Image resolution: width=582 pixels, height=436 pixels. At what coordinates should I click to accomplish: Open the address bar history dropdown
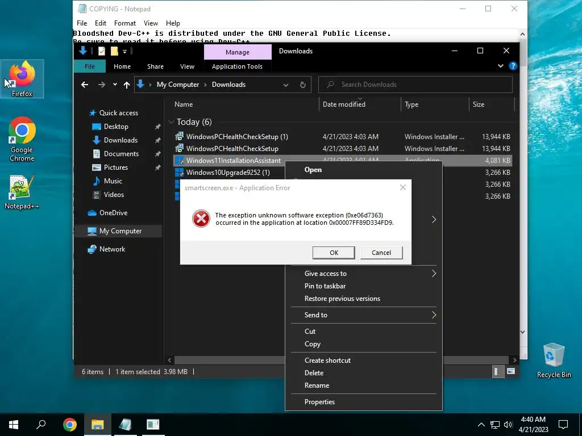286,85
